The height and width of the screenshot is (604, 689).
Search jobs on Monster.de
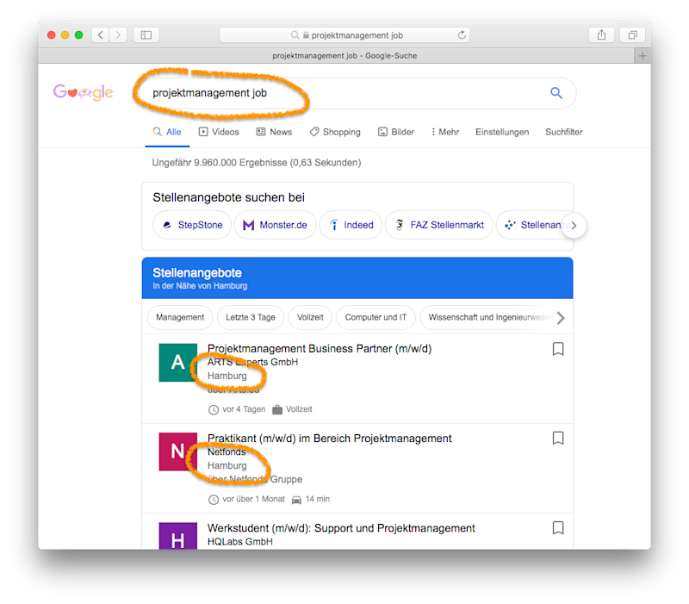275,225
